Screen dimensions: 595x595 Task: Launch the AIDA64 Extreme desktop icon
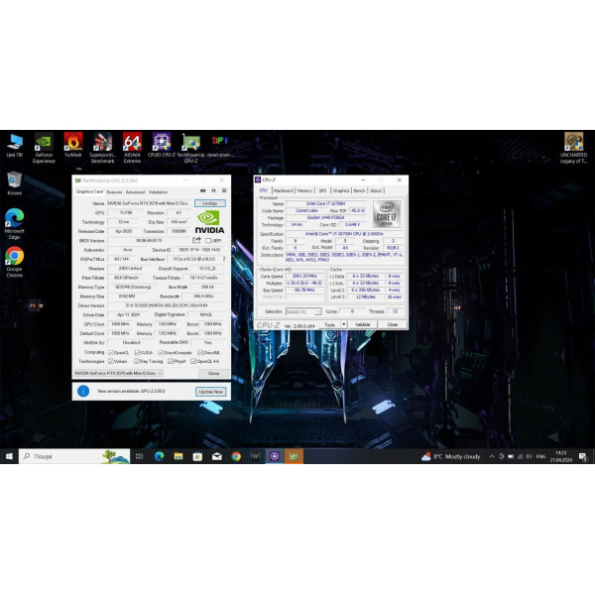(132, 148)
